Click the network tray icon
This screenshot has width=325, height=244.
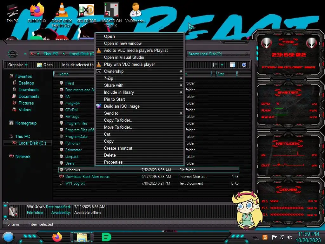pos(282,237)
